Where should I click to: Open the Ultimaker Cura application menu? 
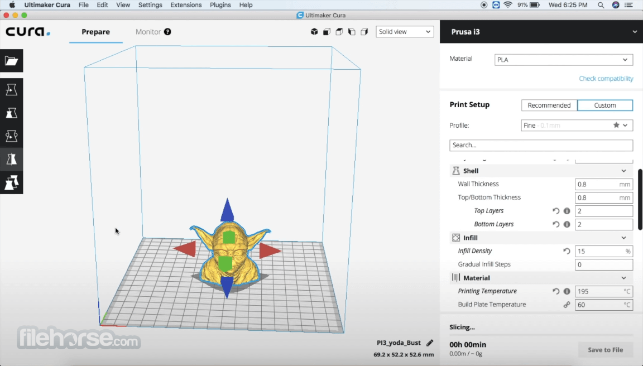click(47, 5)
